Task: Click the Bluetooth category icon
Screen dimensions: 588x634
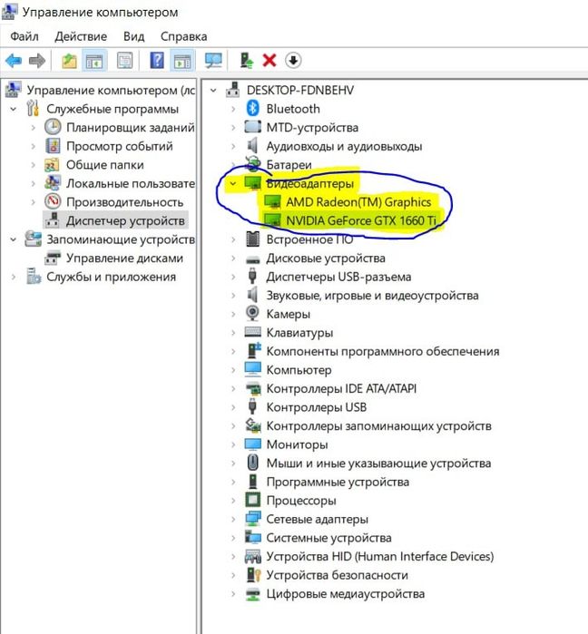Action: (x=253, y=108)
